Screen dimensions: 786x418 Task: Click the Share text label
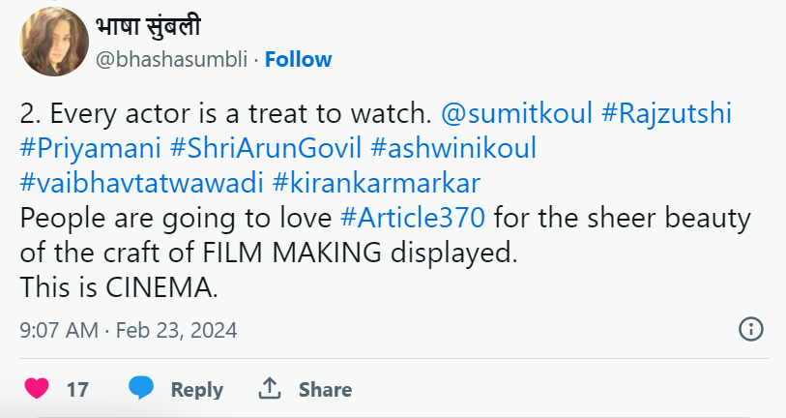(325, 390)
